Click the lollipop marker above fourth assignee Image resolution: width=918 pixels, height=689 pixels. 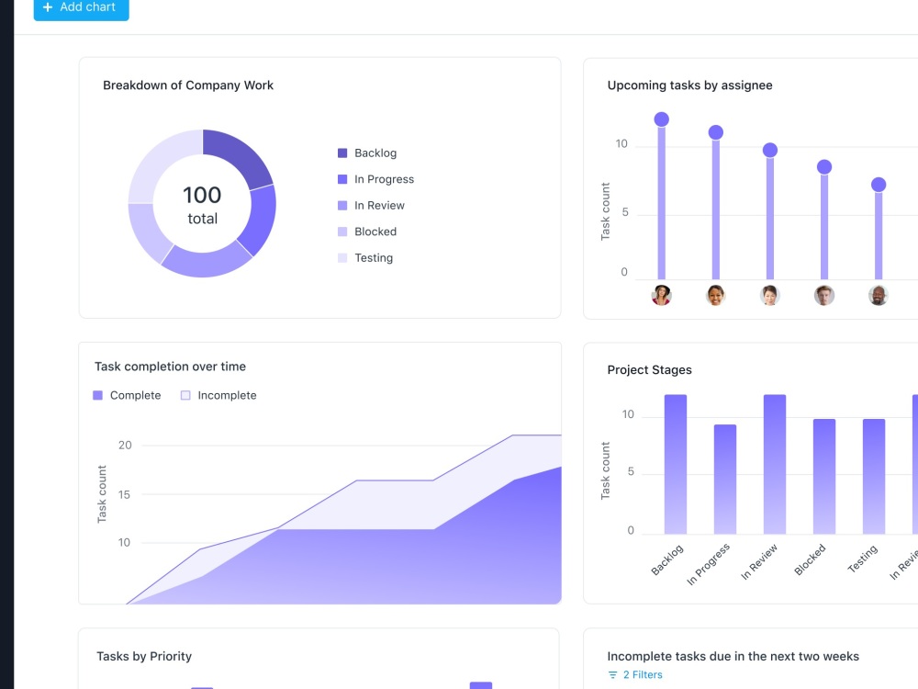(x=824, y=167)
